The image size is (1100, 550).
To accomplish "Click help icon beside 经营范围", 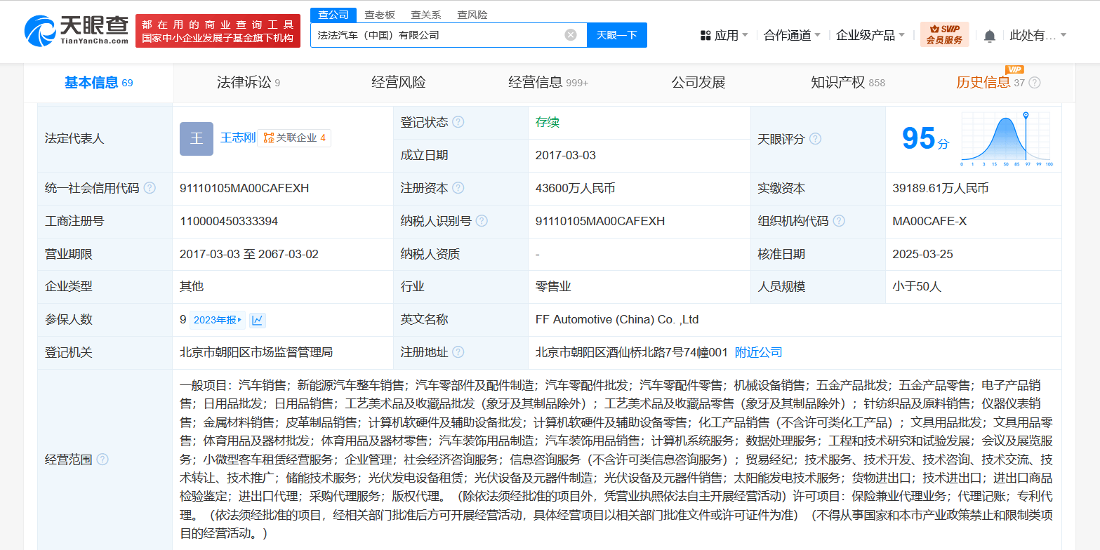I will coord(102,460).
